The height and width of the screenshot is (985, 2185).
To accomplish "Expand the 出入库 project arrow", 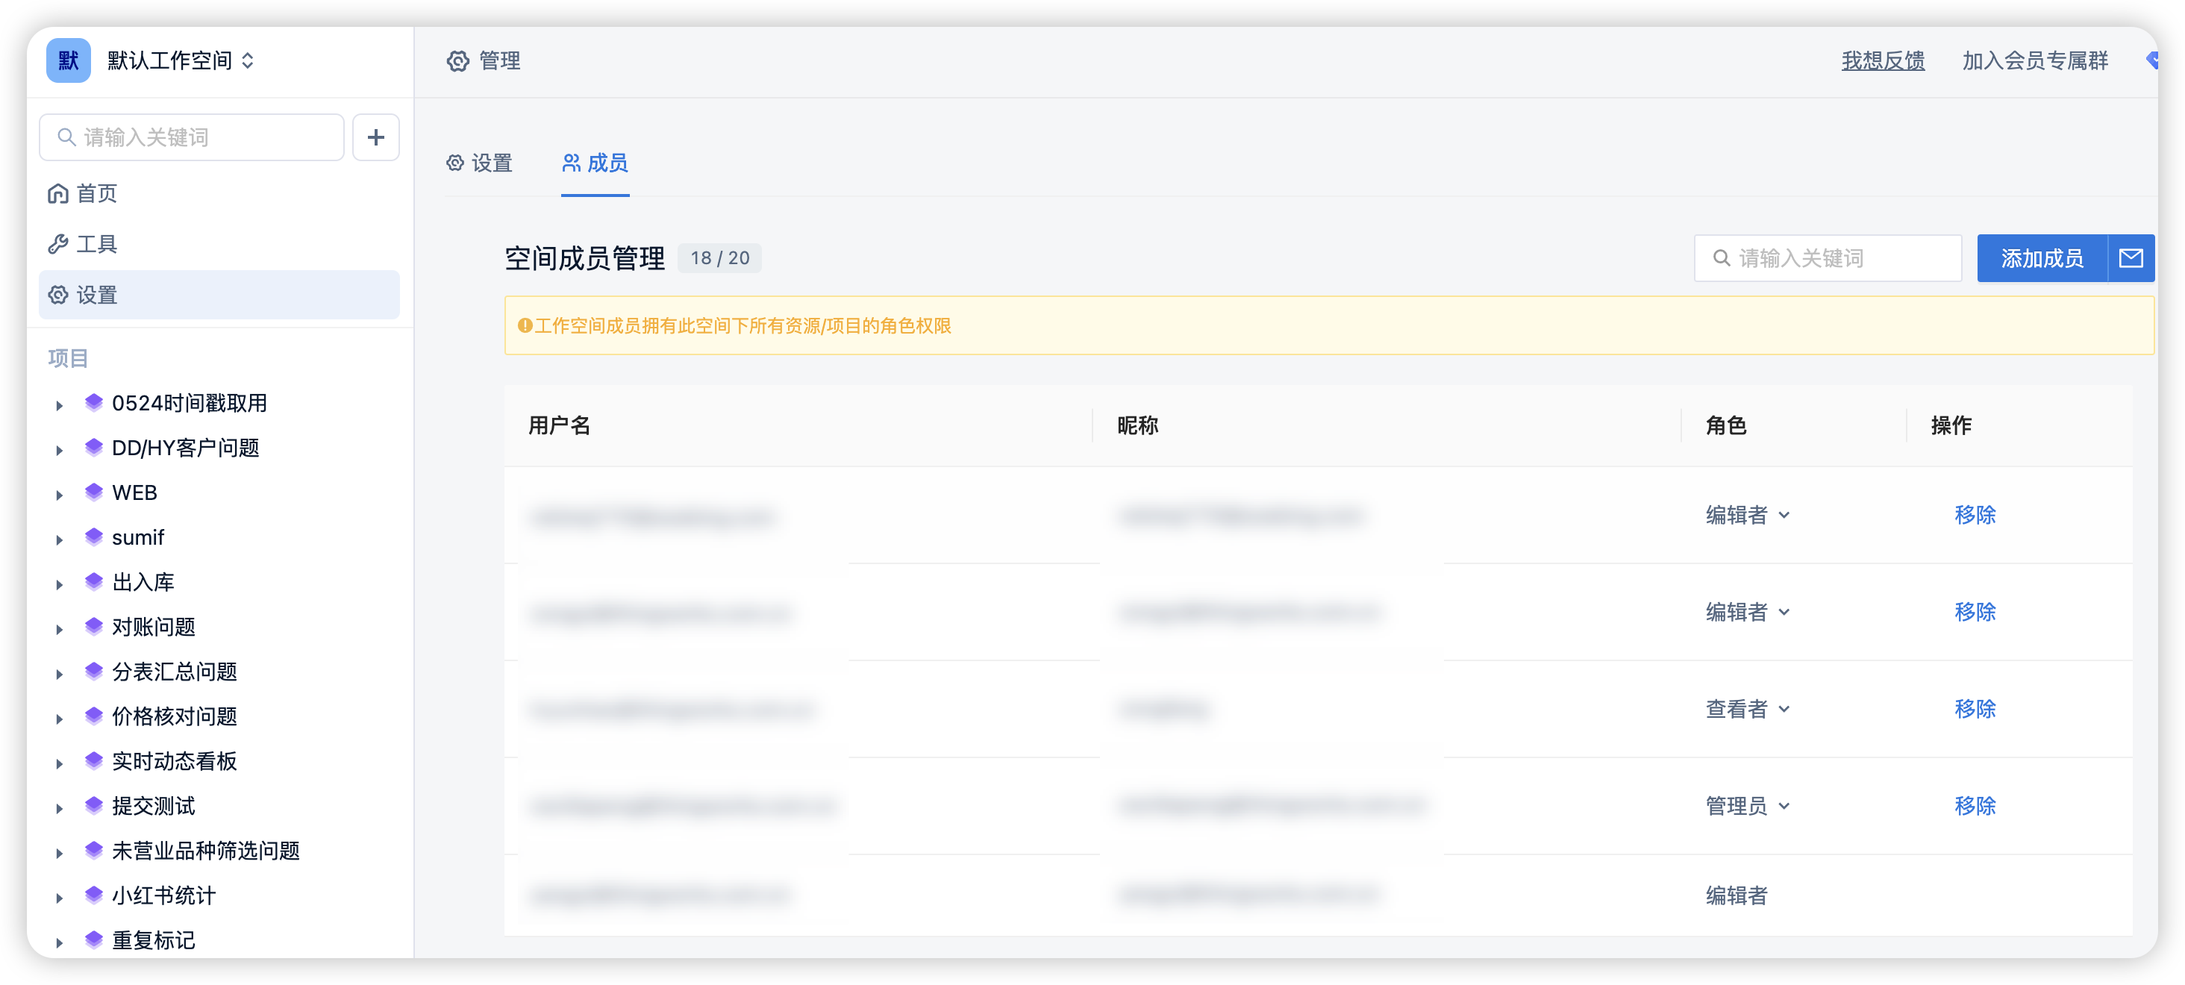I will click(60, 584).
